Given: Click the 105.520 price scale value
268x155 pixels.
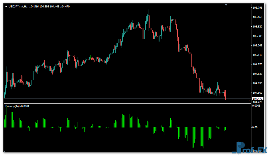Looking at the screenshot, I should click(258, 27).
